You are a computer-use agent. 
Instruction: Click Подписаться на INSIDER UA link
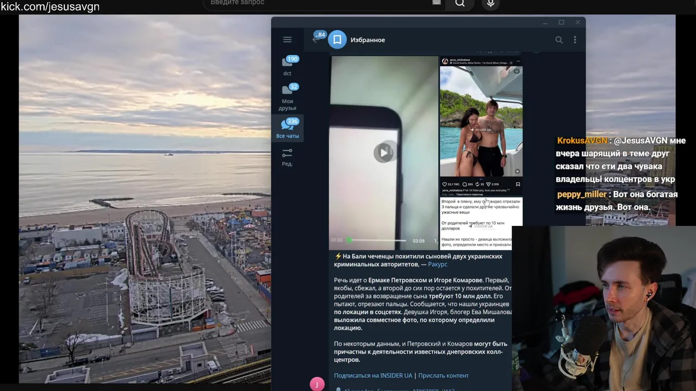(x=373, y=375)
